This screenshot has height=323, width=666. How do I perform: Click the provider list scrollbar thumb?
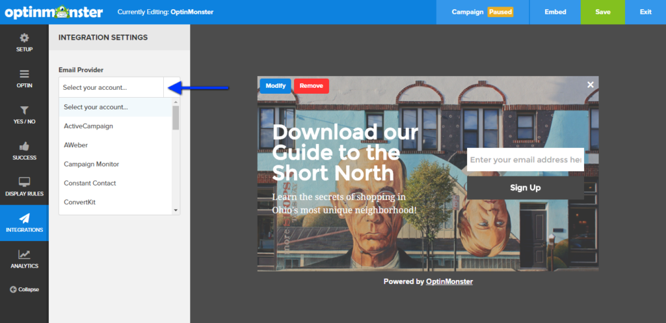click(x=176, y=118)
